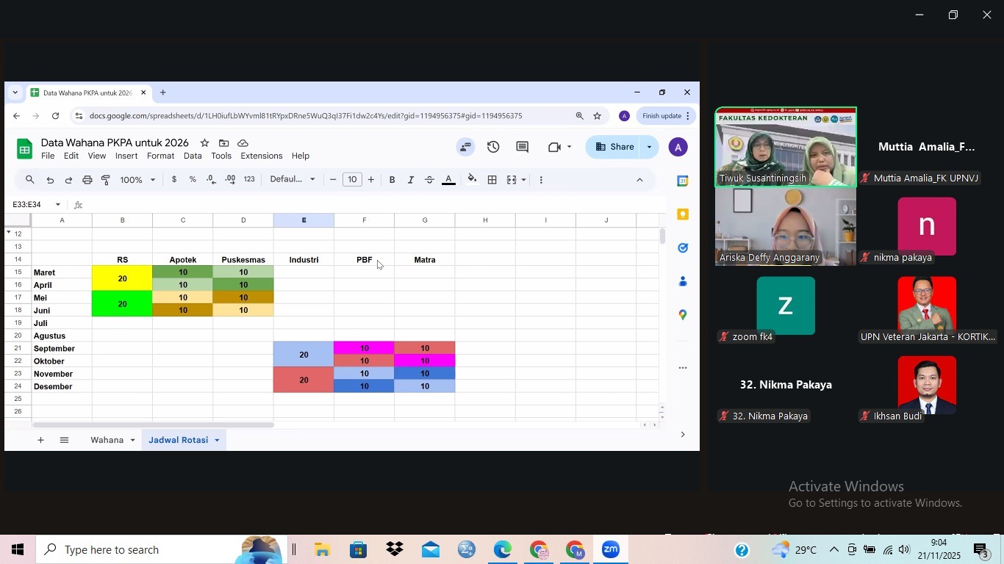Open version history clock icon
The width and height of the screenshot is (1004, 564).
click(493, 147)
